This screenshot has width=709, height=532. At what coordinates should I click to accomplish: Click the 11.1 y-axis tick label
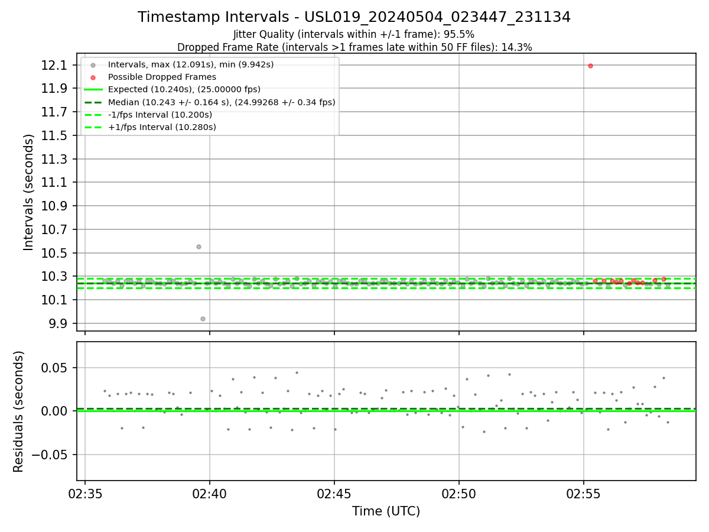[55, 183]
